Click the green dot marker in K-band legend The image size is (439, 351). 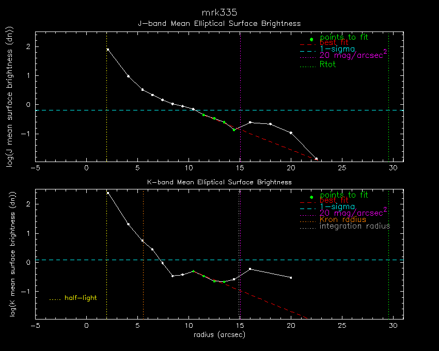[311, 197]
